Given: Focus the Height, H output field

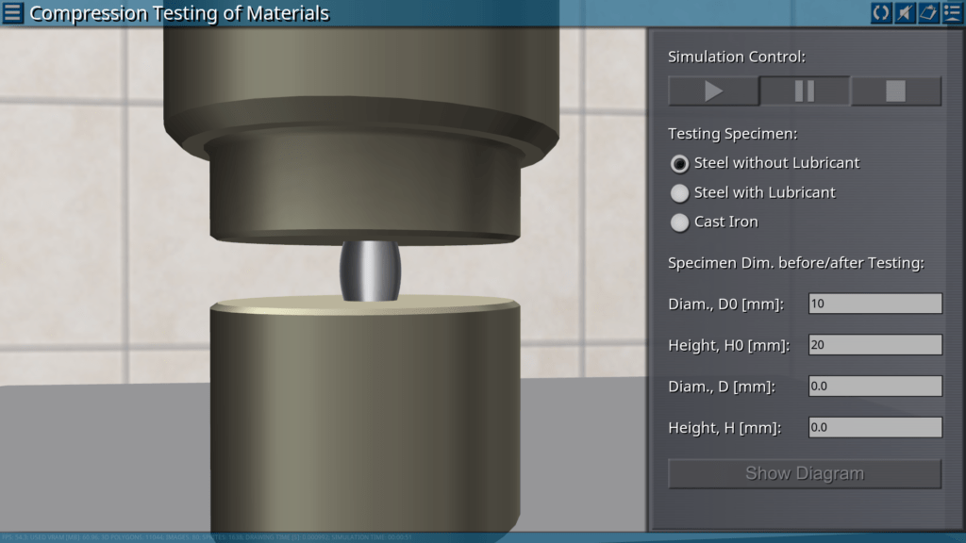Looking at the screenshot, I should 874,428.
